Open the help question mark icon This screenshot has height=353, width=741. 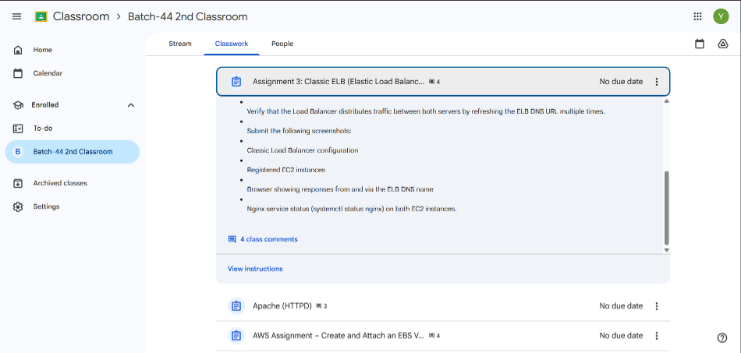point(721,337)
